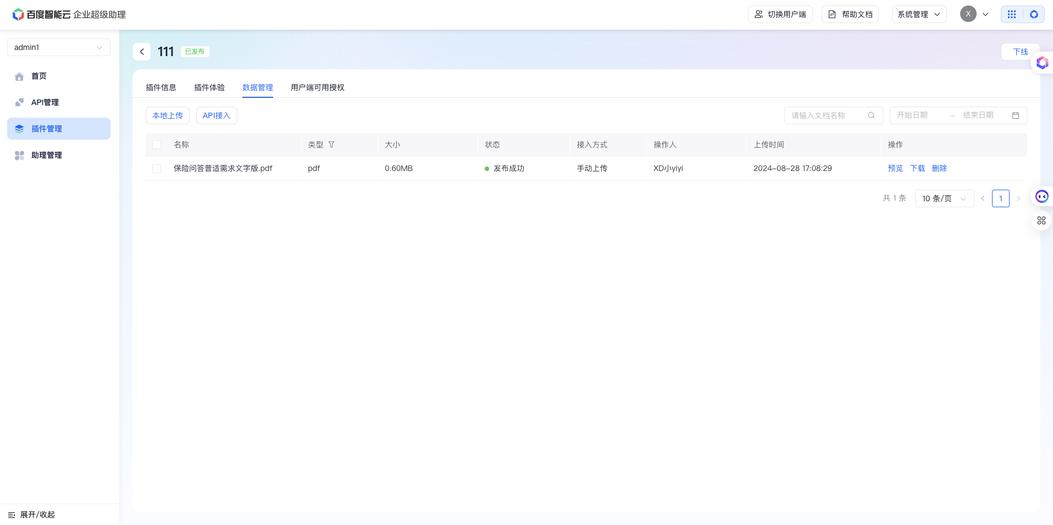Screen dimensions: 1053x525
Task: Select page number 1 in pagination
Action: point(1001,198)
